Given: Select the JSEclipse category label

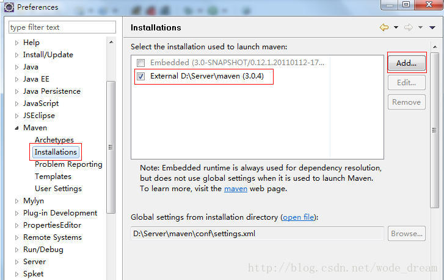Looking at the screenshot, I should (x=39, y=116).
